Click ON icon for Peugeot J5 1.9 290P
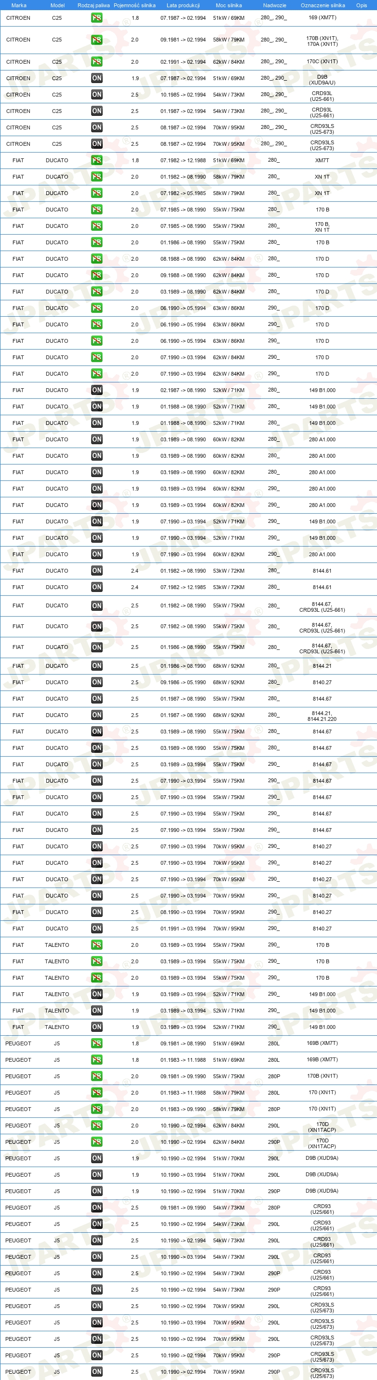Screen dimensions: 377x1380 (x=97, y=1191)
